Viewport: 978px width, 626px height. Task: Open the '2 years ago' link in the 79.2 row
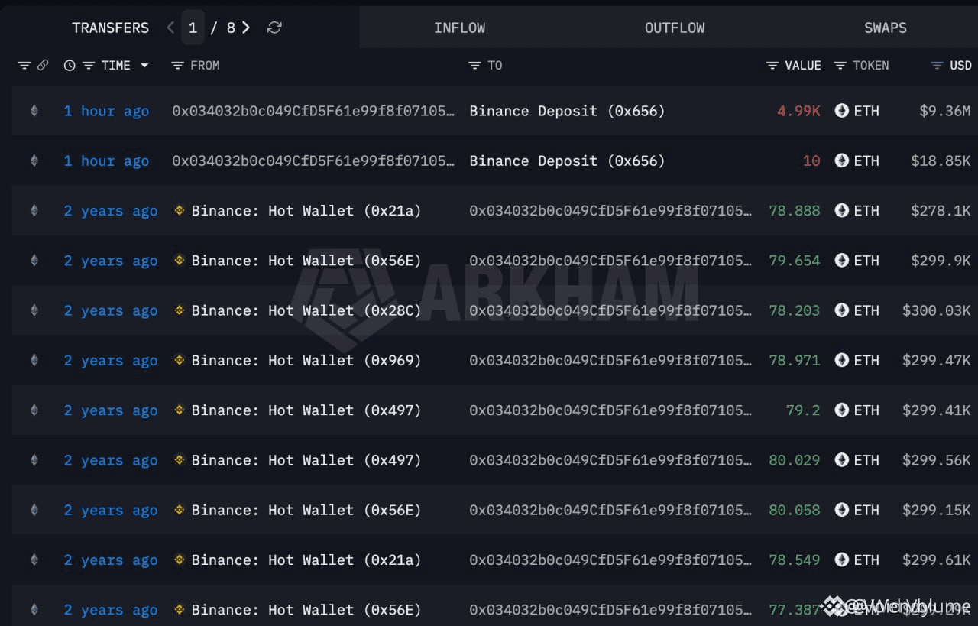pyautogui.click(x=111, y=410)
